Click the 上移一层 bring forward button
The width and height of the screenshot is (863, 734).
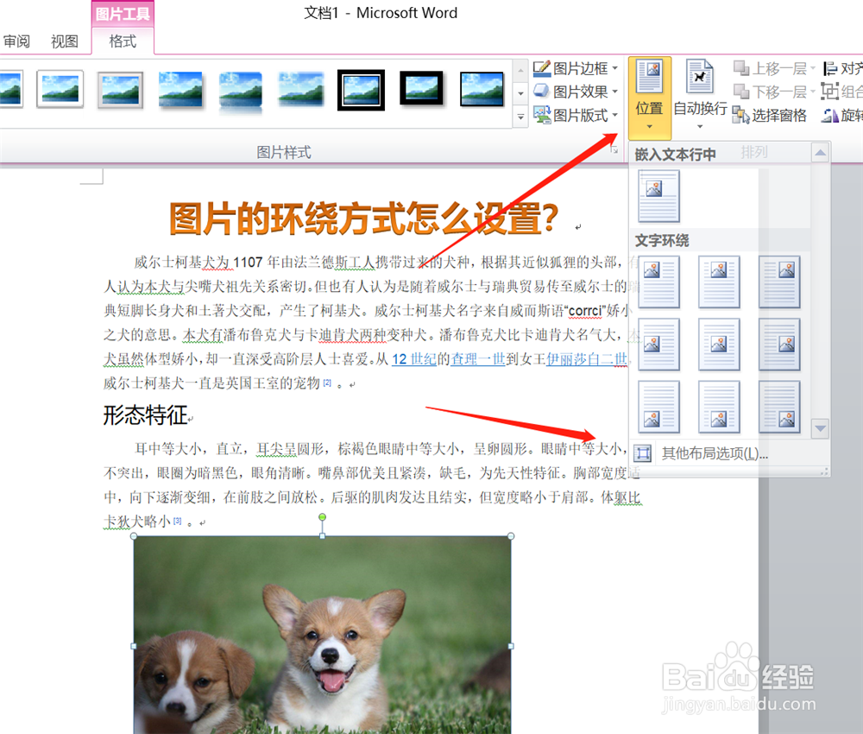tap(774, 69)
